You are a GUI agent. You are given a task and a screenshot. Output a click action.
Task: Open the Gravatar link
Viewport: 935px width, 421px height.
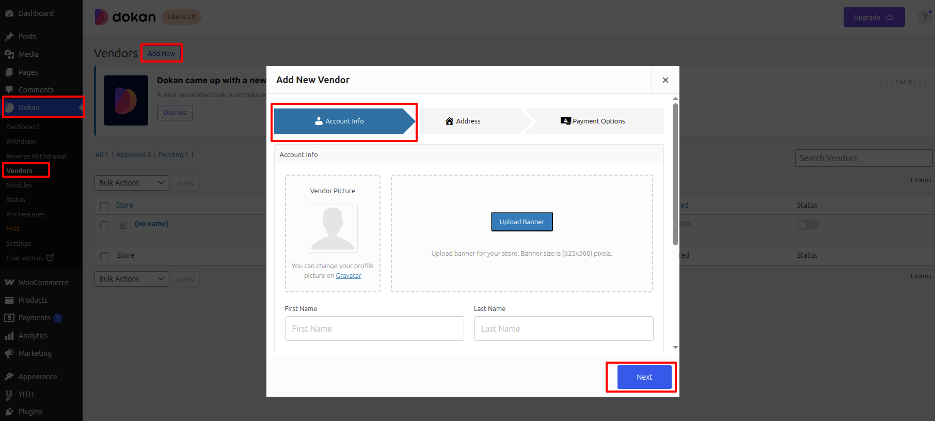point(348,276)
